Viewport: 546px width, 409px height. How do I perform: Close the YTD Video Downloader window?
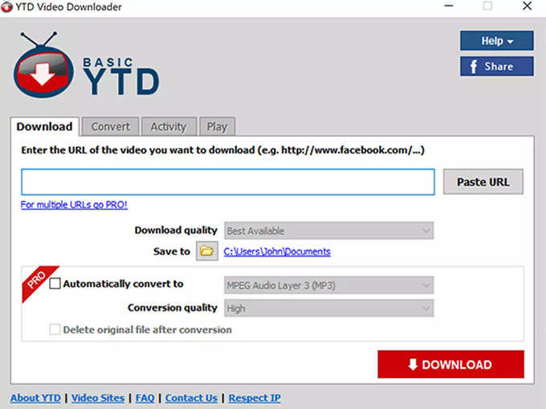point(527,6)
